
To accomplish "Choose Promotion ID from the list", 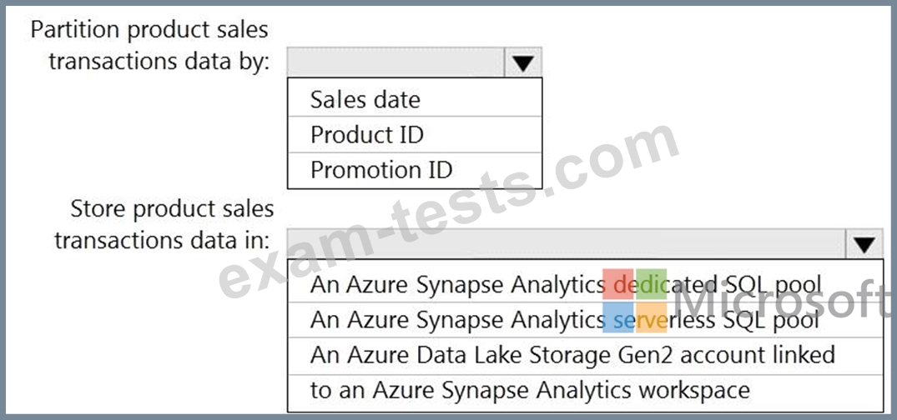I will tap(415, 170).
